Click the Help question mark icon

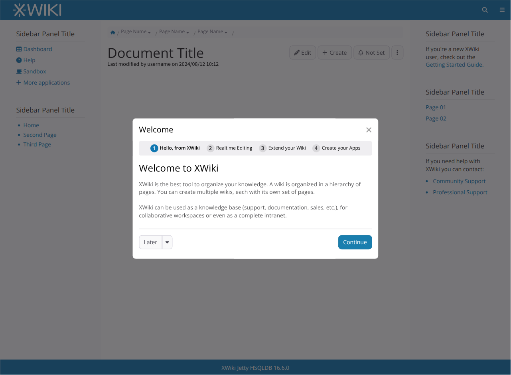click(19, 60)
